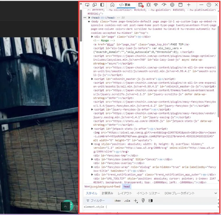Open the Sources bug icon tool
Viewport: 221px width, 215px height.
[148, 5]
